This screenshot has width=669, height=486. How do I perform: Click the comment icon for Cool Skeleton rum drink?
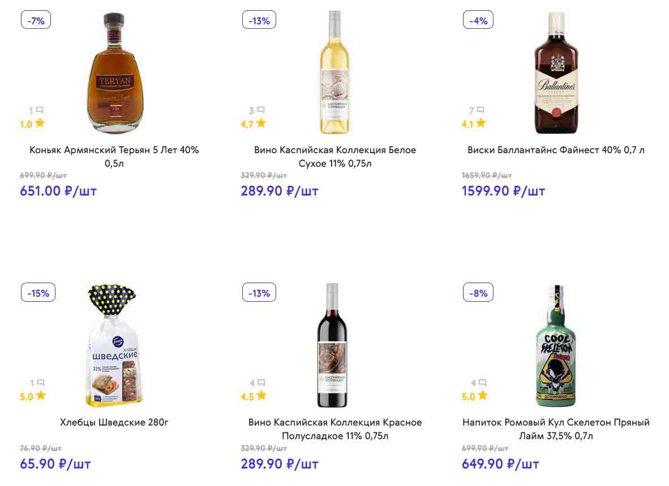(x=482, y=383)
